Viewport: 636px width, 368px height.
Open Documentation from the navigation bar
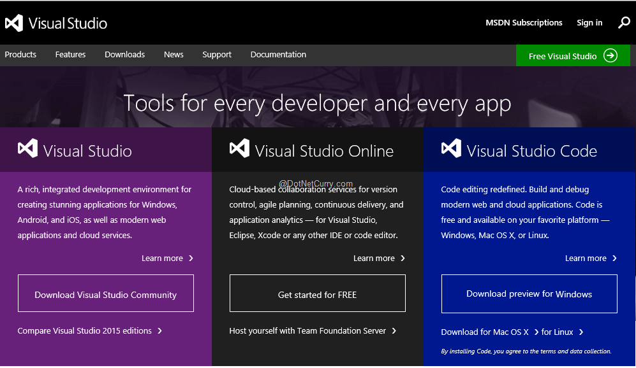tap(278, 55)
